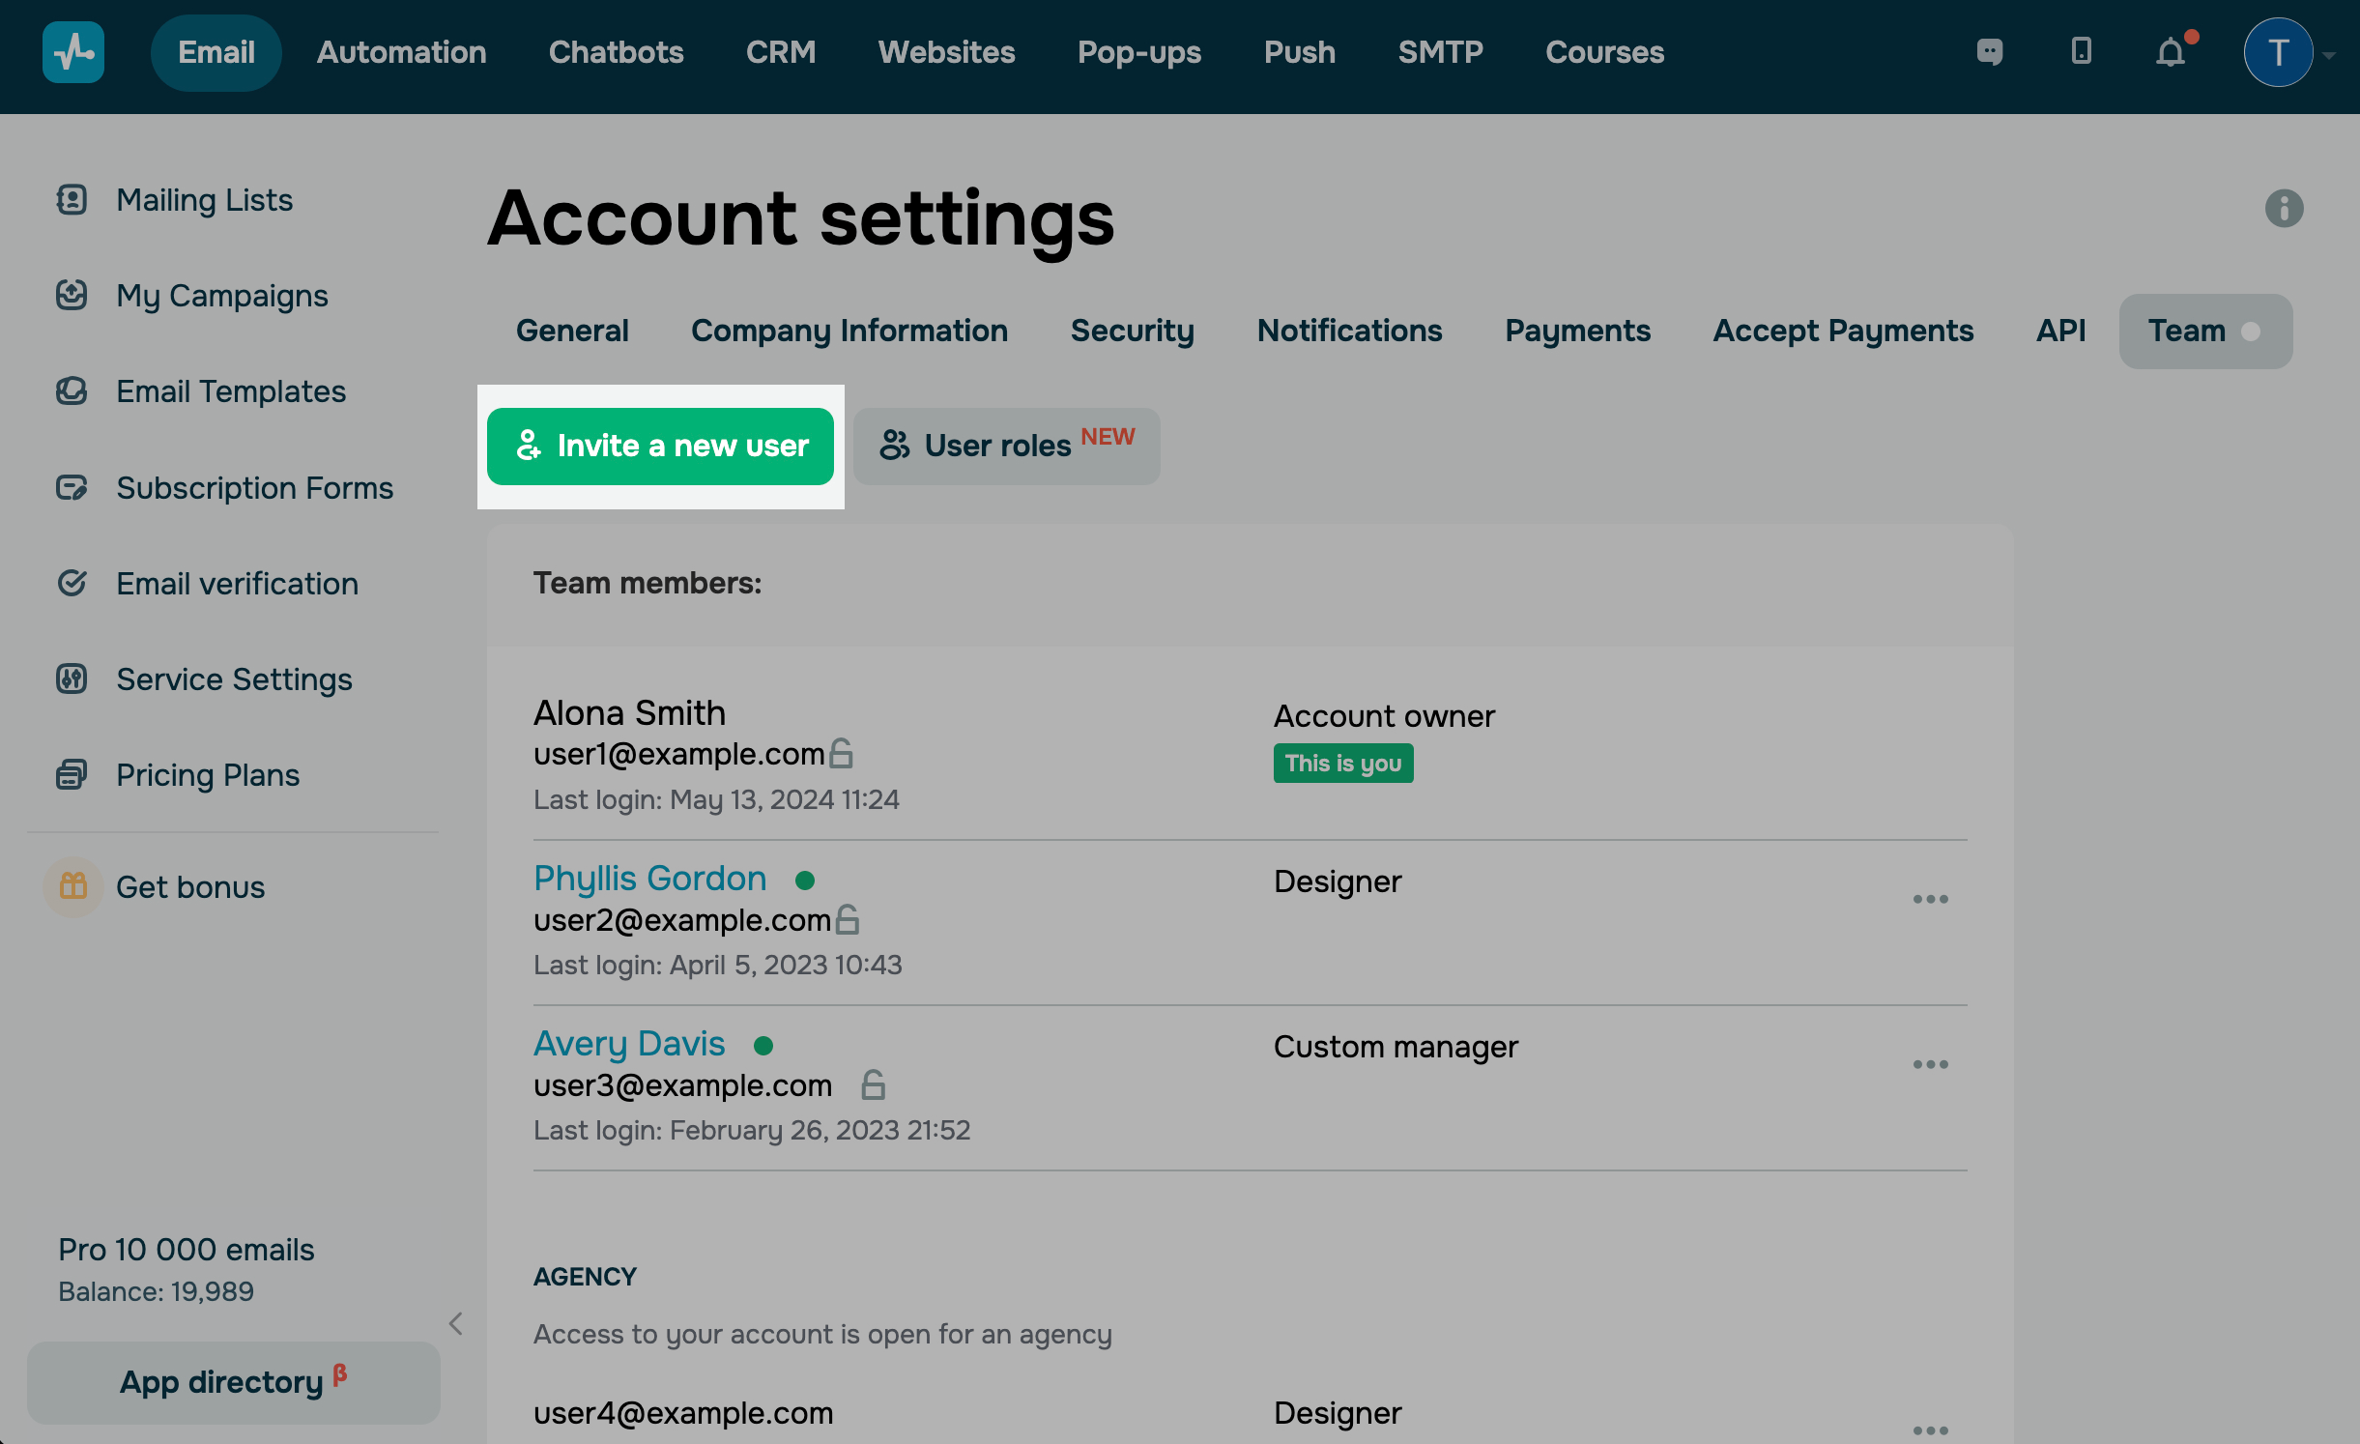The height and width of the screenshot is (1444, 2360).
Task: Click the mobile app phone icon
Action: pyautogui.click(x=2081, y=51)
